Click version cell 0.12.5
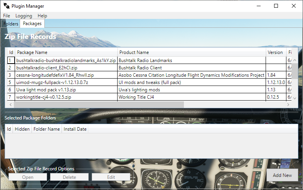Screen dimensions: 303x190 click(276, 97)
